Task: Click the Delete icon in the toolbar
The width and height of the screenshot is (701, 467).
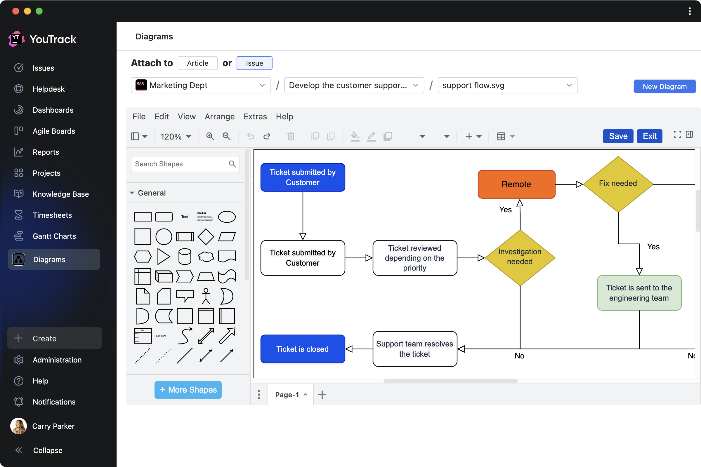Action: 291,136
